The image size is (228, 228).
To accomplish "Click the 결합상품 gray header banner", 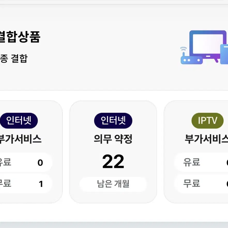I will tap(114, 47).
